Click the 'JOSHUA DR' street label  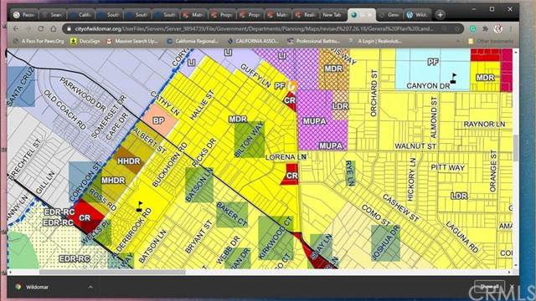(x=385, y=242)
